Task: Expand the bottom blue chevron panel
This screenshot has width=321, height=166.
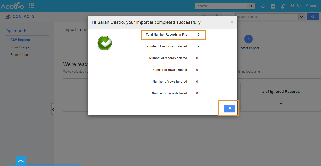Action: point(21,161)
